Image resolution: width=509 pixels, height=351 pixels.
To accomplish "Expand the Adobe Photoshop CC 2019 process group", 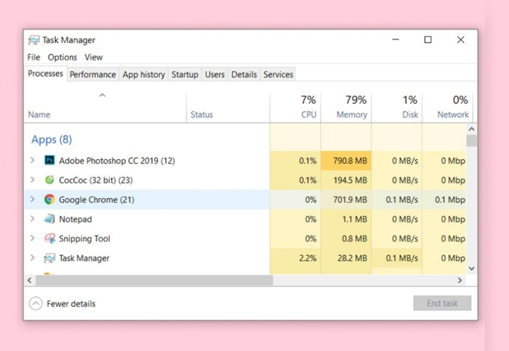I will click(x=32, y=160).
